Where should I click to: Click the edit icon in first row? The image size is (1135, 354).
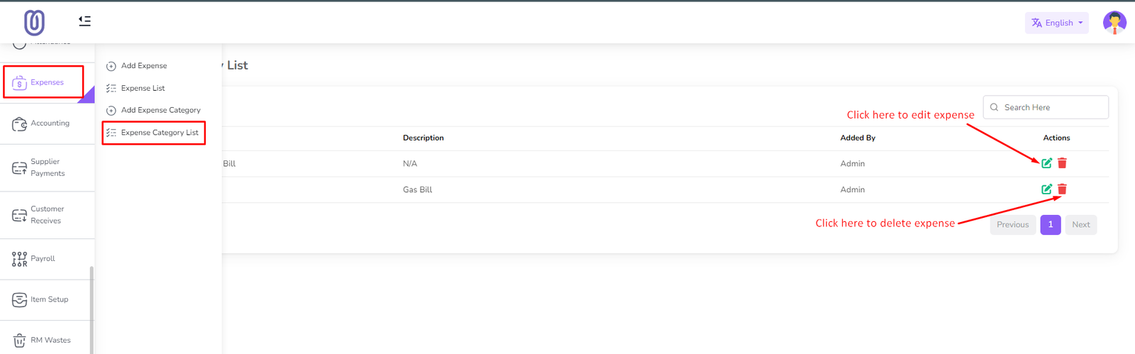(x=1046, y=163)
